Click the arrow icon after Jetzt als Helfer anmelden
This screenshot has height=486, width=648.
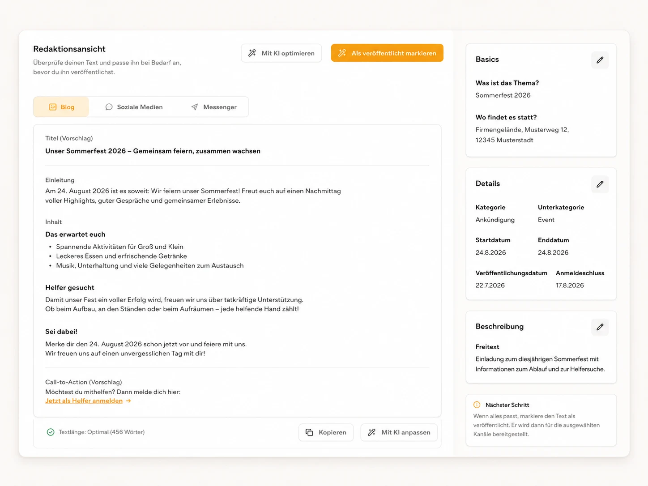pyautogui.click(x=128, y=401)
